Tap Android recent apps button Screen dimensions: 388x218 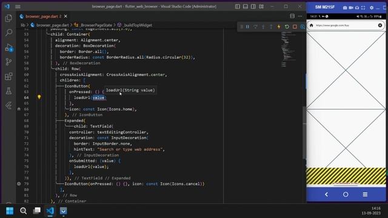tap(365, 194)
